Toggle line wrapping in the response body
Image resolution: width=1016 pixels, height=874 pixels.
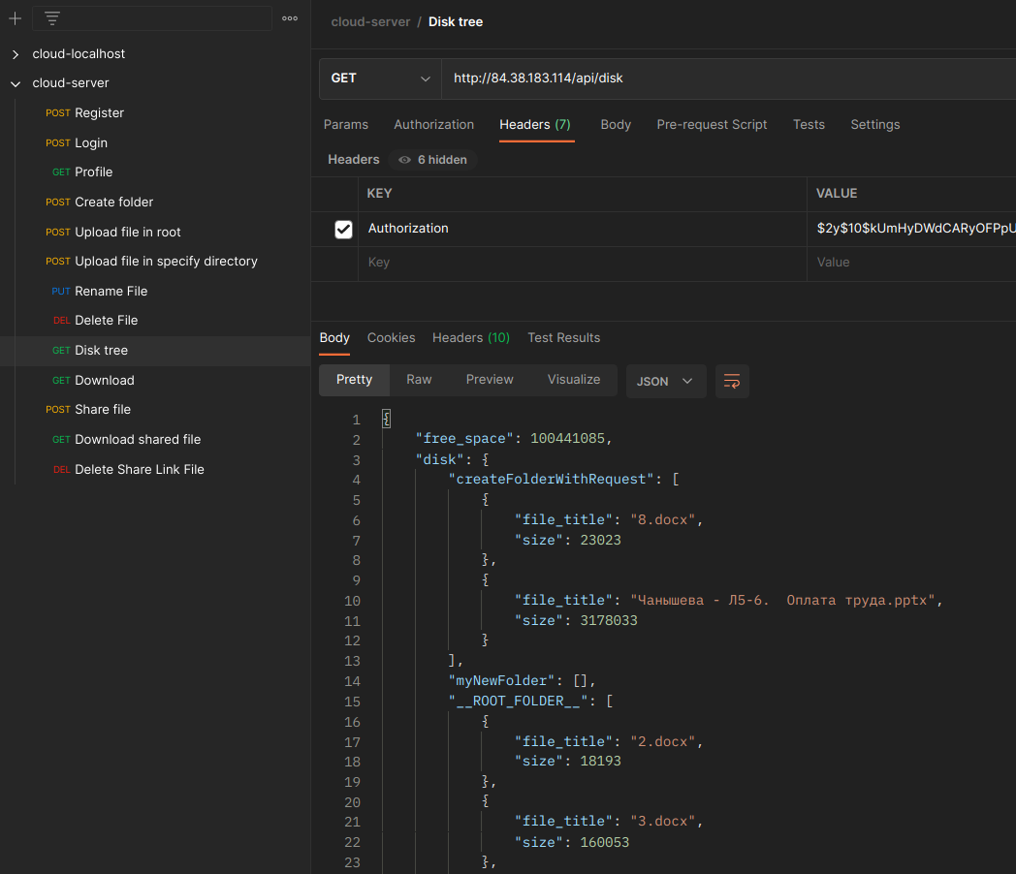732,381
